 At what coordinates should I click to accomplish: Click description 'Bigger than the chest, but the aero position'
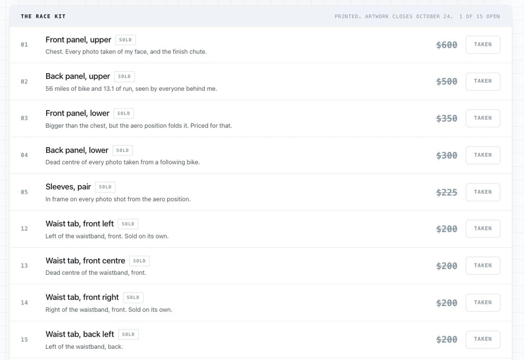(139, 126)
